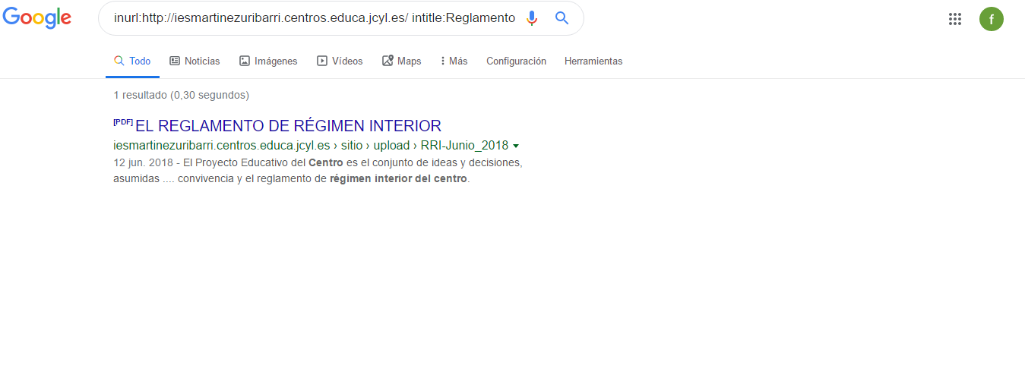Screen dimensions: 1025x381
Task: Open Configuración options
Action: [x=516, y=61]
